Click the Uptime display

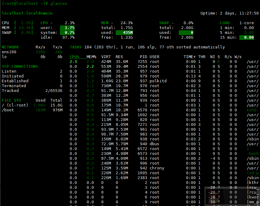229,13
